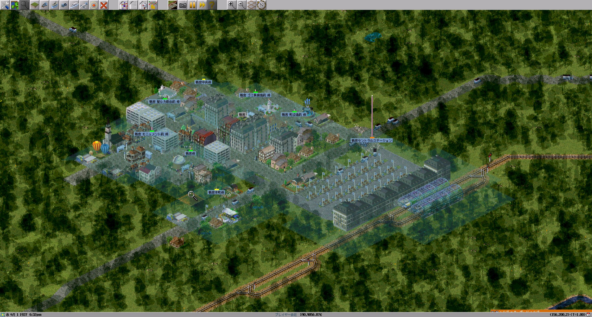Rotate the map using the compass icon

tap(261, 5)
